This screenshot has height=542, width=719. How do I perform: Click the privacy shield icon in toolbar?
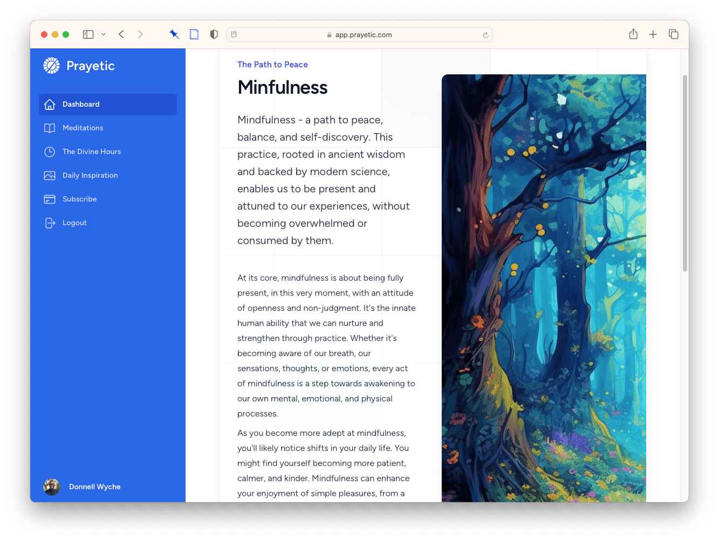pyautogui.click(x=214, y=34)
